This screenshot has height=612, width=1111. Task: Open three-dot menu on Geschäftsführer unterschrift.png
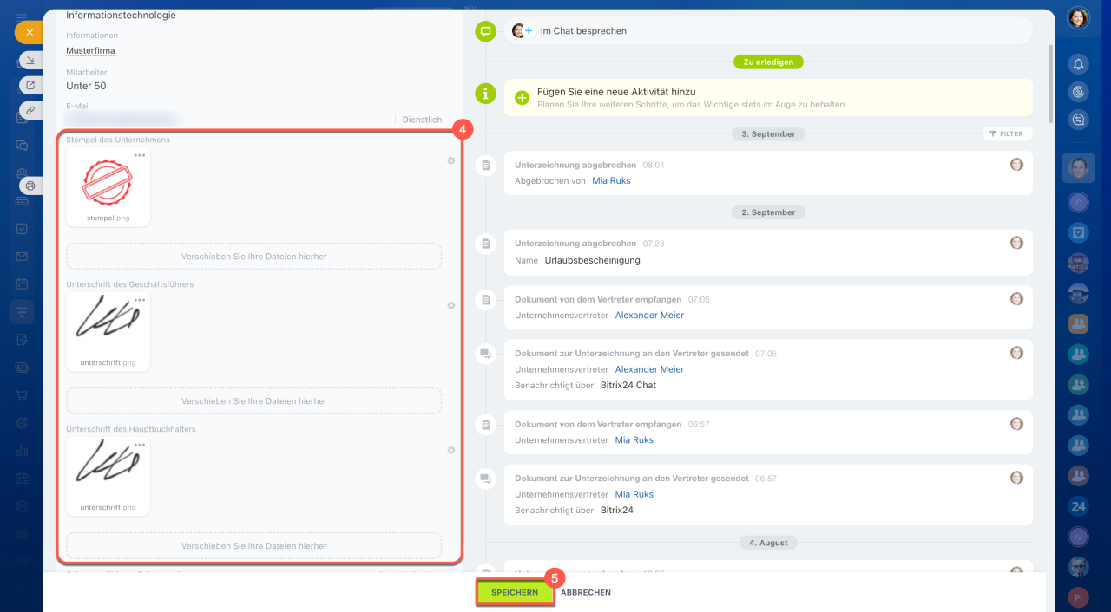click(x=139, y=300)
